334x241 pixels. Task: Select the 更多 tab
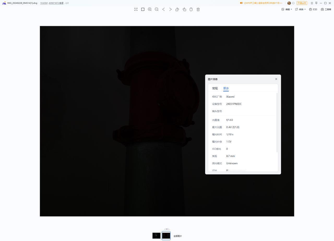tap(226, 88)
